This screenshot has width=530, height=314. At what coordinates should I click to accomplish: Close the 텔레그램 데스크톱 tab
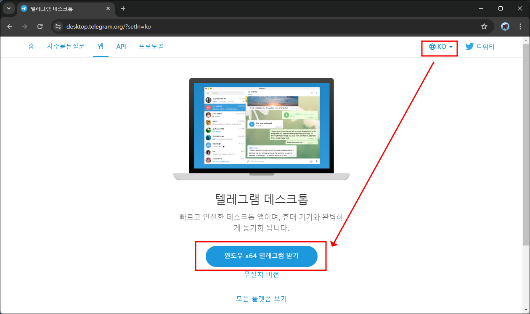tap(108, 8)
